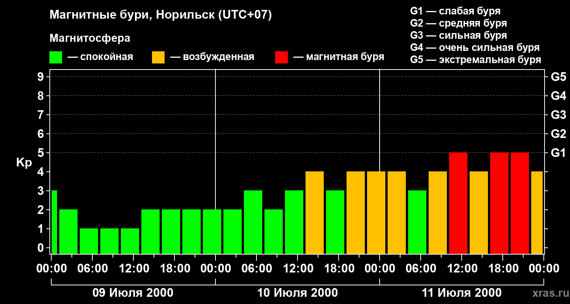Click the '10 Июля 2000' date label
Viewport: 570px width, 304px height.
click(x=298, y=293)
